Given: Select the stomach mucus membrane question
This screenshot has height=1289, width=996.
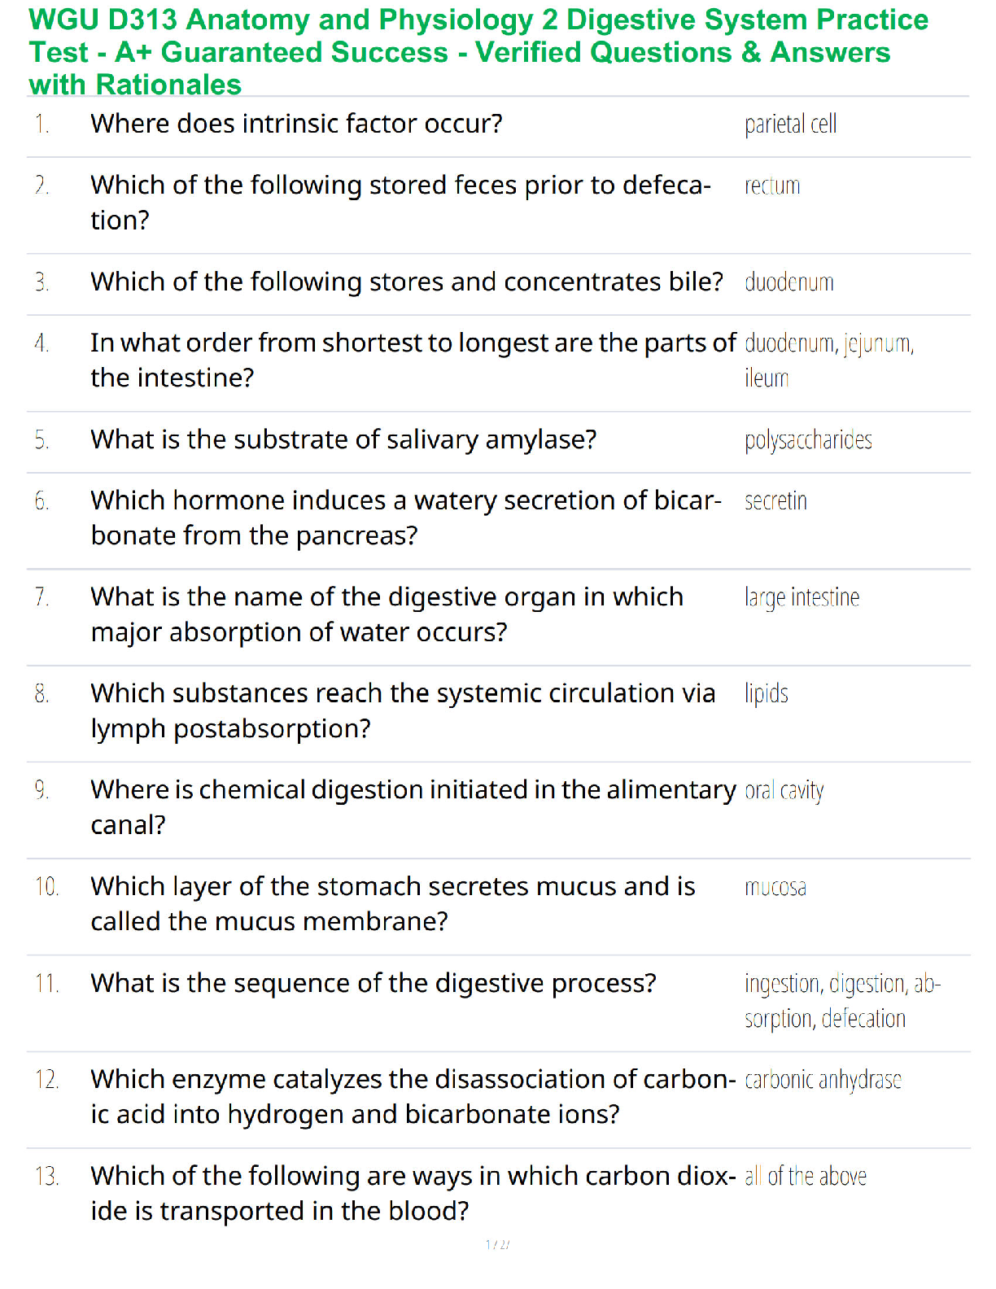Looking at the screenshot, I should coord(393,903).
